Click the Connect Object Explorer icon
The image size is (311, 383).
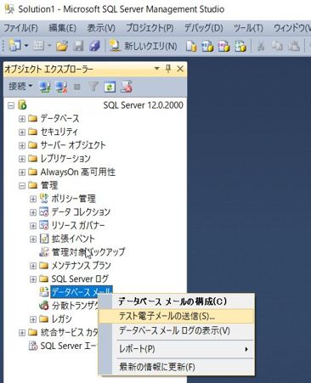pos(44,87)
